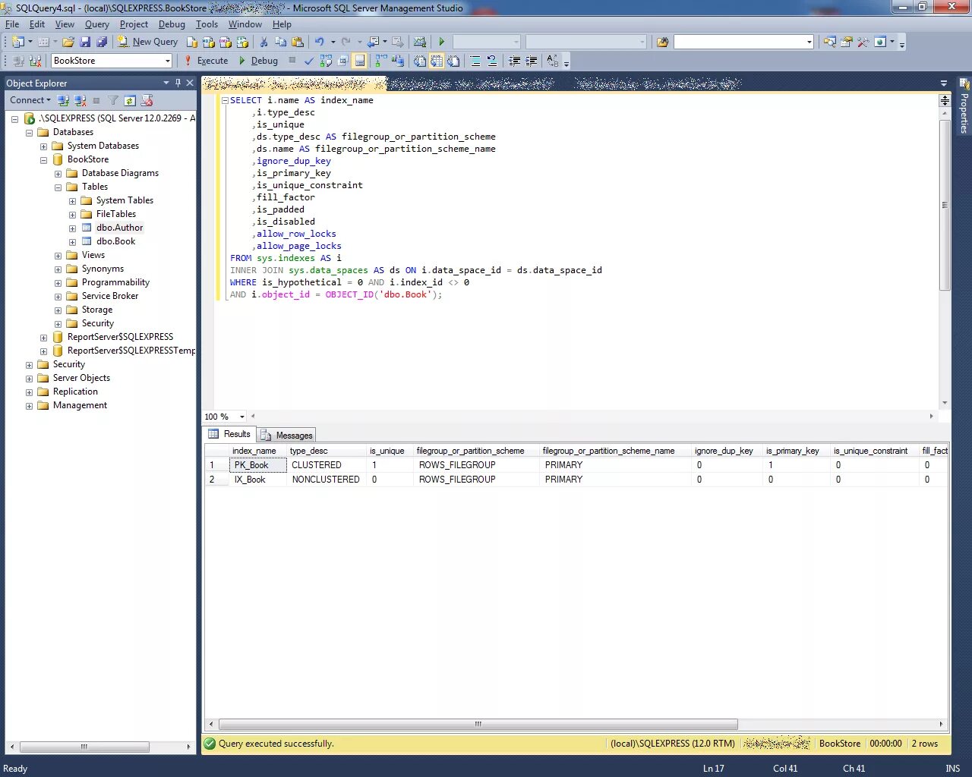Screen dimensions: 972x777
Task: Click Display Estimated Execution Plan icon
Action: [326, 61]
